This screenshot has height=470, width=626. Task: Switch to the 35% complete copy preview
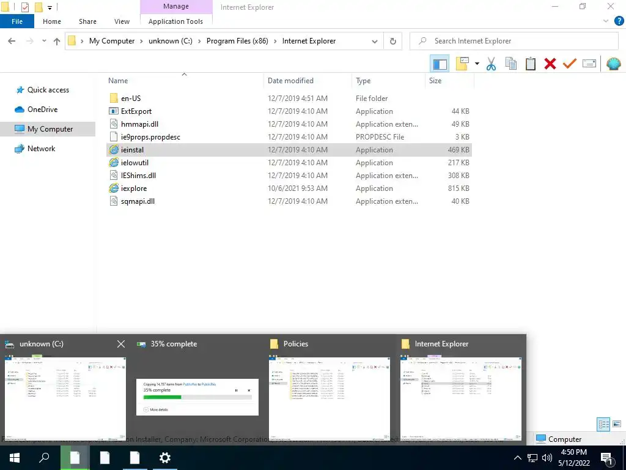197,397
